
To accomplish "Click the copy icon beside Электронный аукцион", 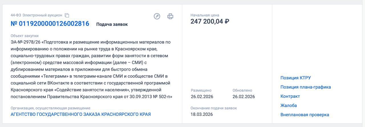I will click(x=67, y=15).
